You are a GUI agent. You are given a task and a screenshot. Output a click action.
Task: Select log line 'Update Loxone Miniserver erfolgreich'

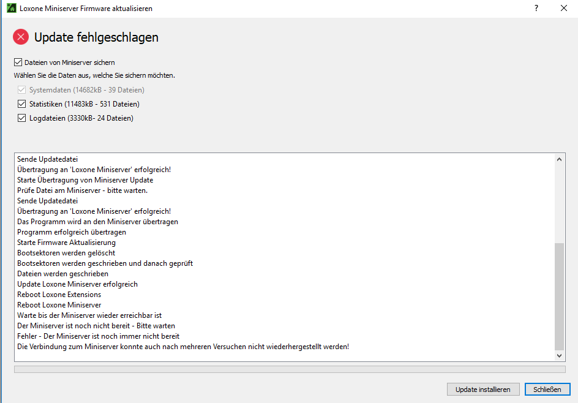[77, 284]
